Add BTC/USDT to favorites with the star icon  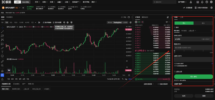pyautogui.click(x=23, y=8)
